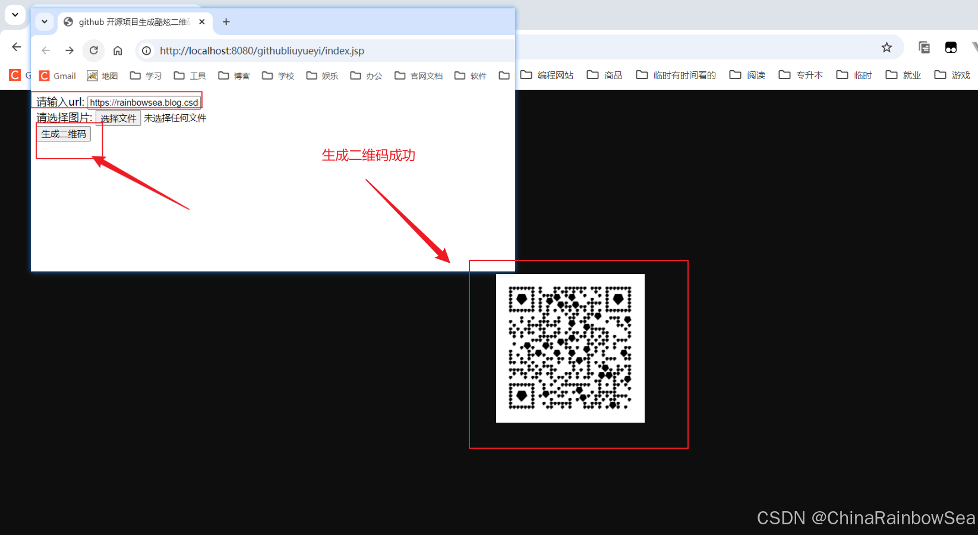The height and width of the screenshot is (535, 978).
Task: Open the 临时有时间看的 bookmark folder
Action: click(676, 75)
